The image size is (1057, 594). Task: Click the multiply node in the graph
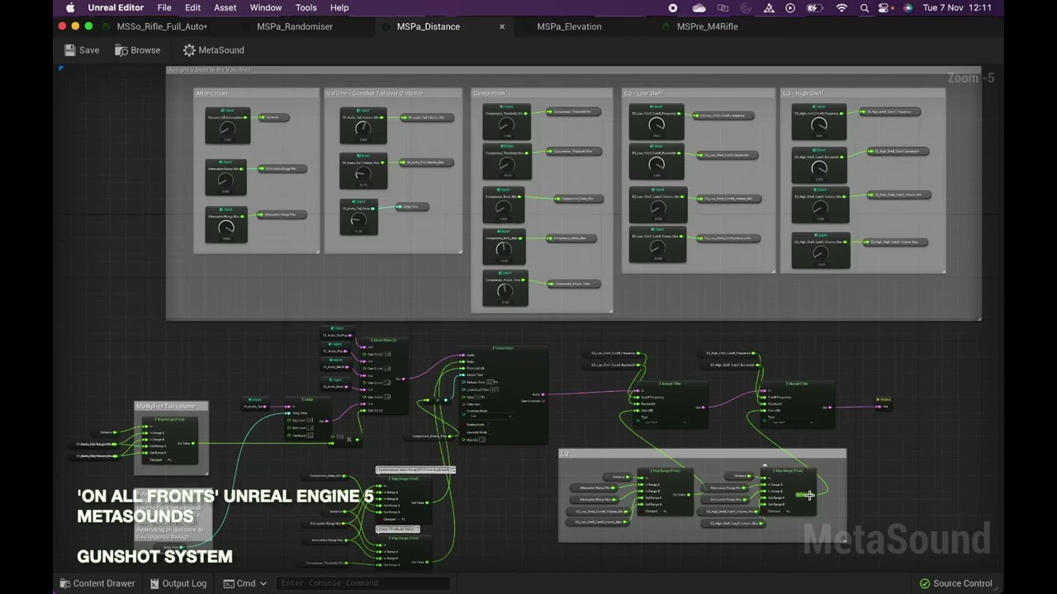(x=348, y=440)
